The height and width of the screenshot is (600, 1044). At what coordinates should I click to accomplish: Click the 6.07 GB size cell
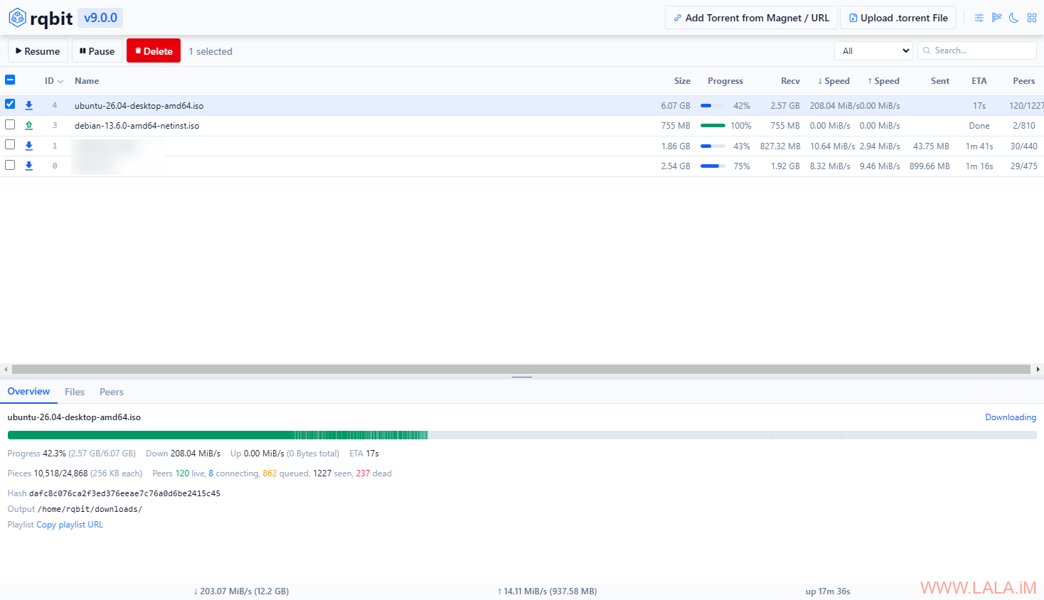[676, 106]
